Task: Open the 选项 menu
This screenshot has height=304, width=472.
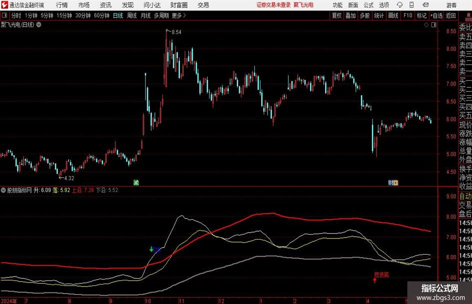Action: pos(384,5)
